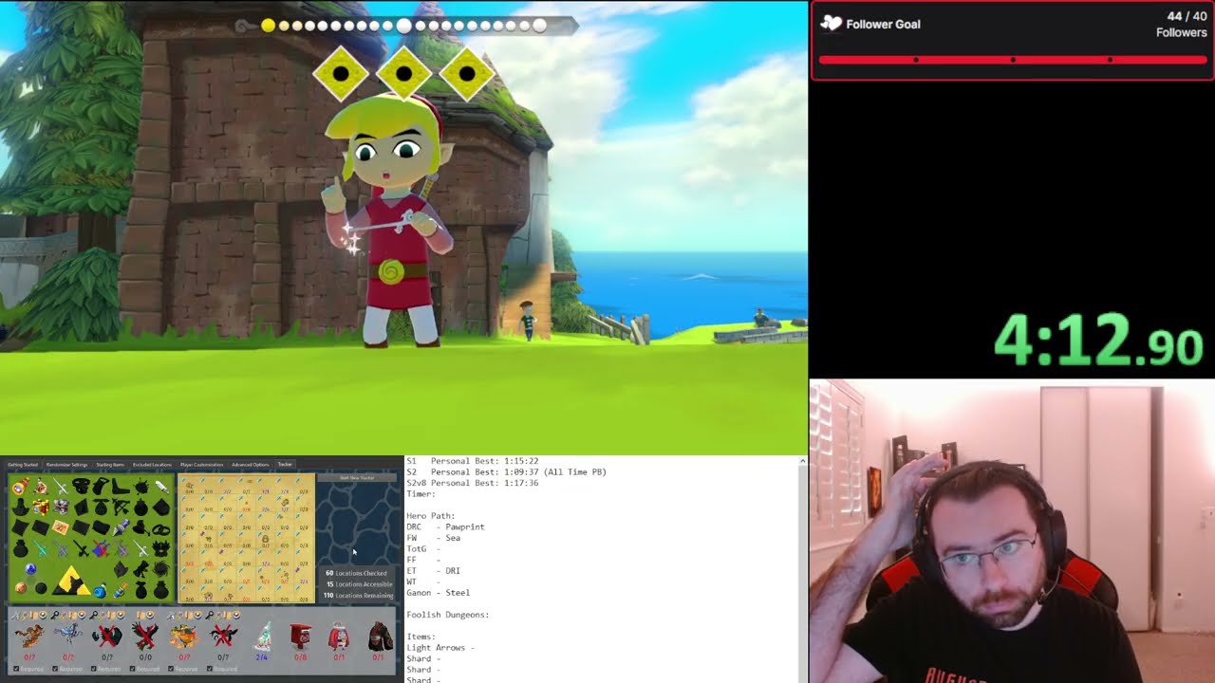The image size is (1215, 683).
Task: Toggle the red-orange pearl icon
Action: point(21,587)
